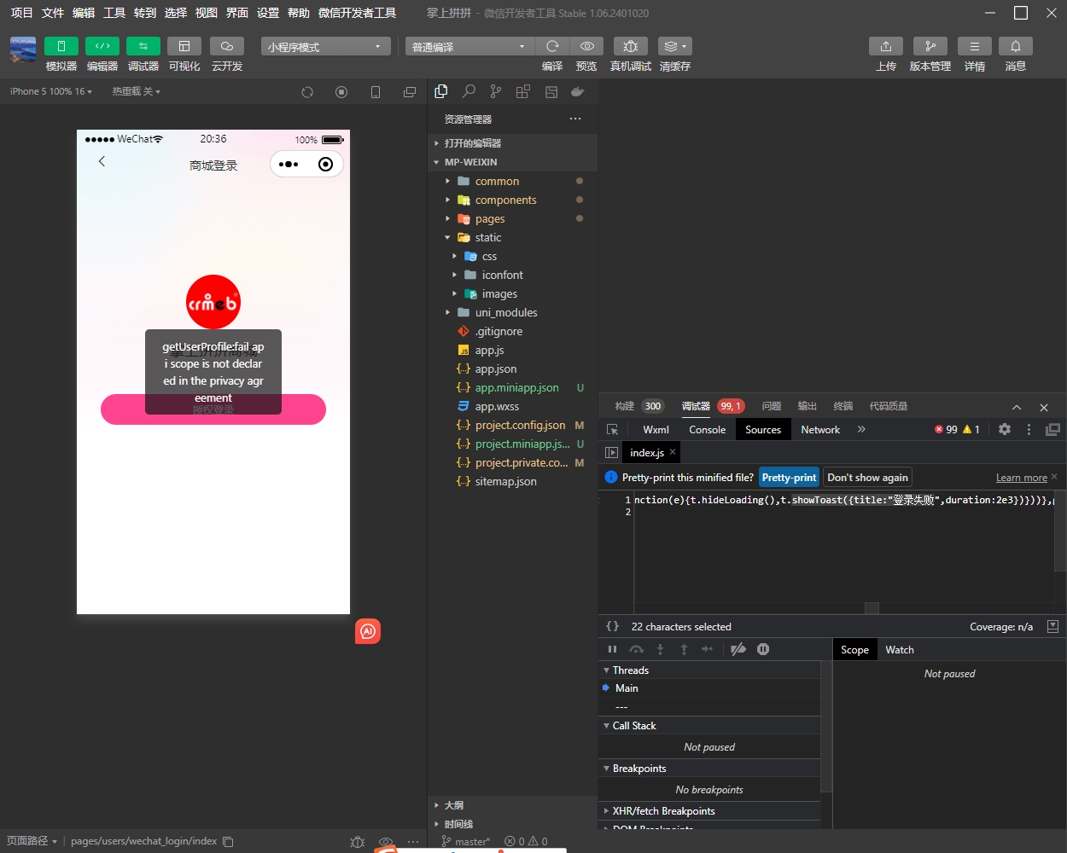The image size is (1067, 853).
Task: Expand the 打开的编辑器 section
Action: tap(512, 143)
